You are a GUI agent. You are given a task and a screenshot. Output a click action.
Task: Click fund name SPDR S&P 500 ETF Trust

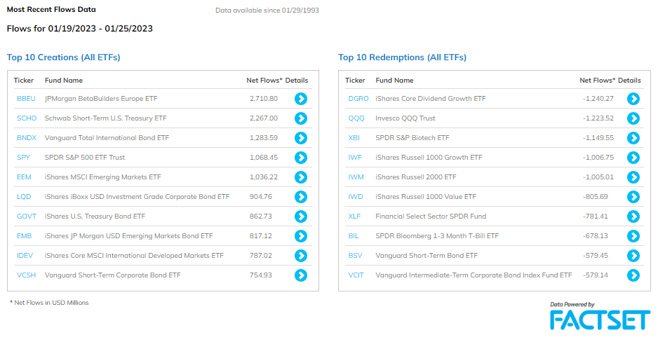point(85,158)
